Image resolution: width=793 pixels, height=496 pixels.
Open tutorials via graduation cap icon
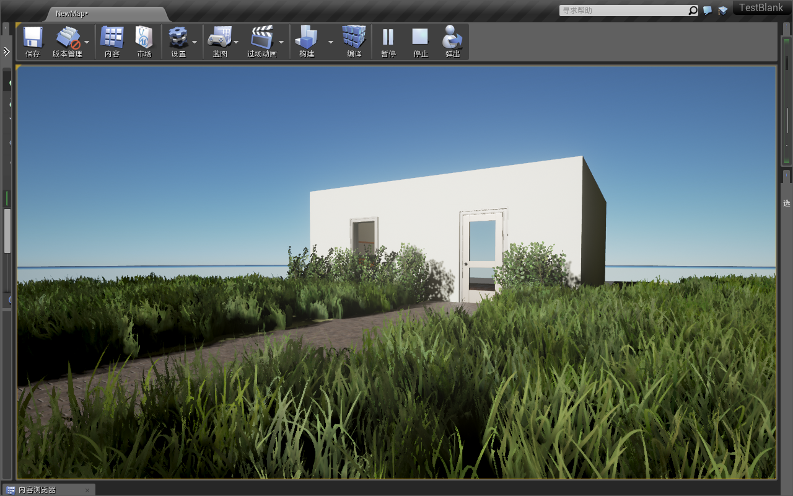pos(722,11)
